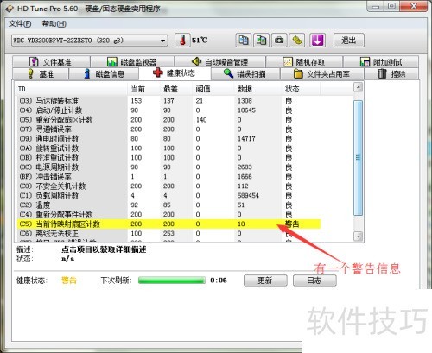Select the (C2) 温度 row
432x353 pixels.
pos(168,205)
